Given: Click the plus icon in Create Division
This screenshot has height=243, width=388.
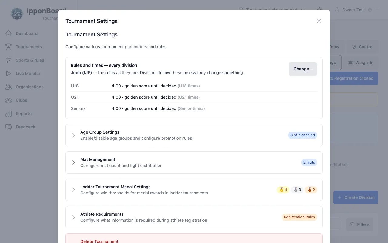Looking at the screenshot, I should tap(339, 197).
